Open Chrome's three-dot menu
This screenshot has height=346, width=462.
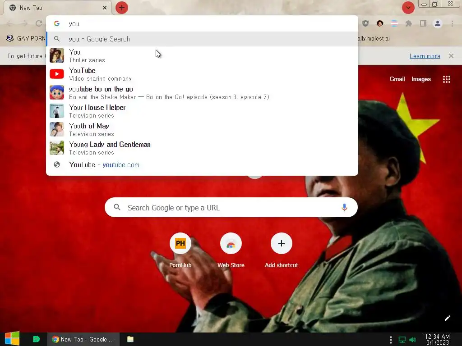click(x=452, y=23)
